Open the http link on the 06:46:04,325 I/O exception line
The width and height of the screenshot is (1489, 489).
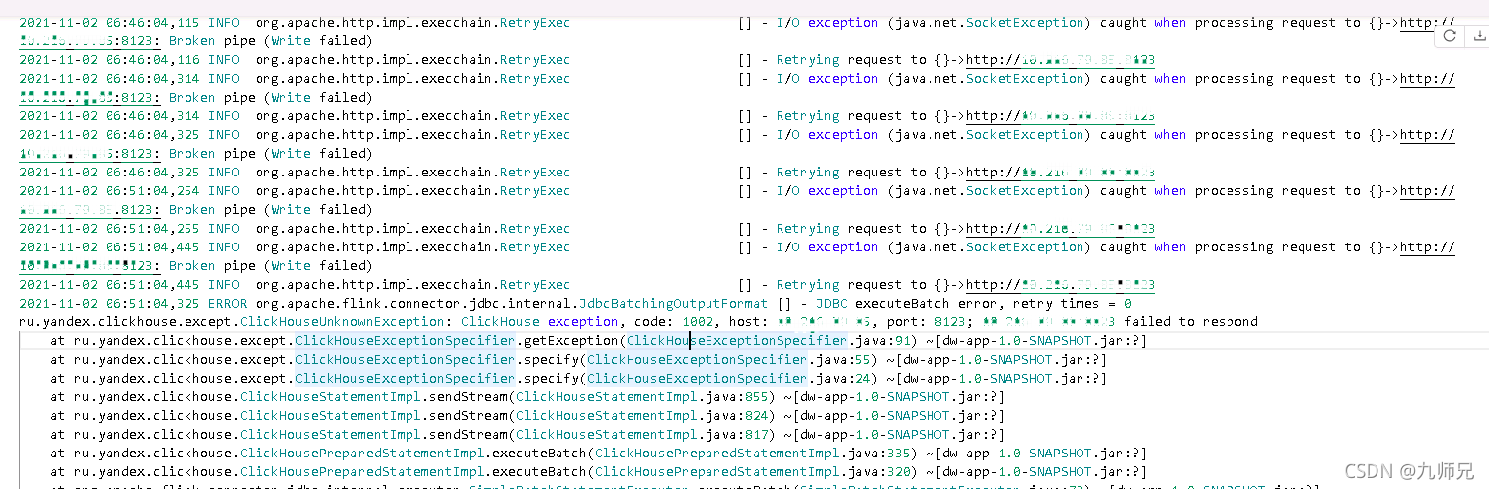tap(1428, 135)
